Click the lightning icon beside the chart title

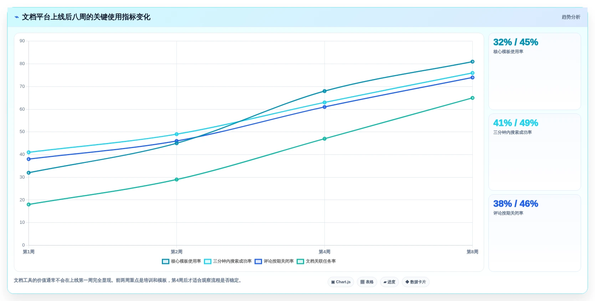(x=17, y=17)
